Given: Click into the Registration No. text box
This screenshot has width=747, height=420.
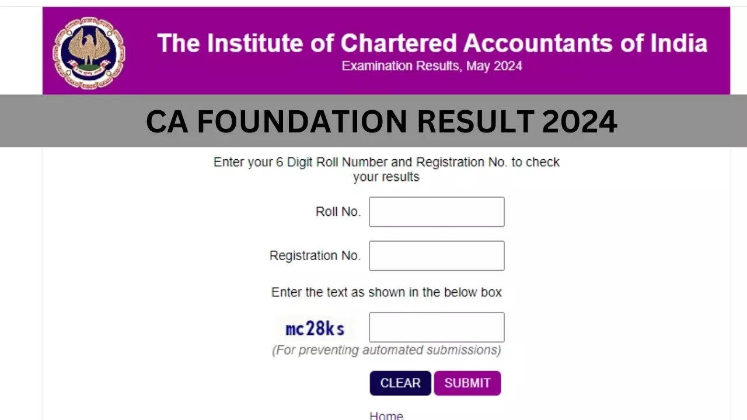Looking at the screenshot, I should click(437, 256).
